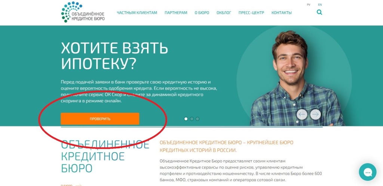Select the third carousel dot

click(197, 119)
